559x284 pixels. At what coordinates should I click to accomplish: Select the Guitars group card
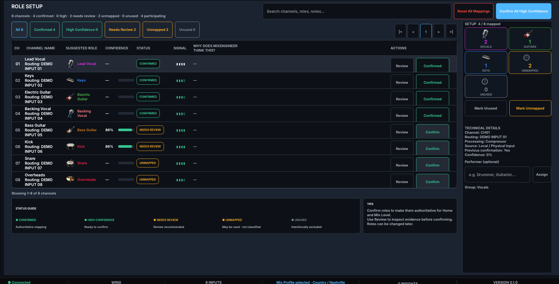click(530, 39)
